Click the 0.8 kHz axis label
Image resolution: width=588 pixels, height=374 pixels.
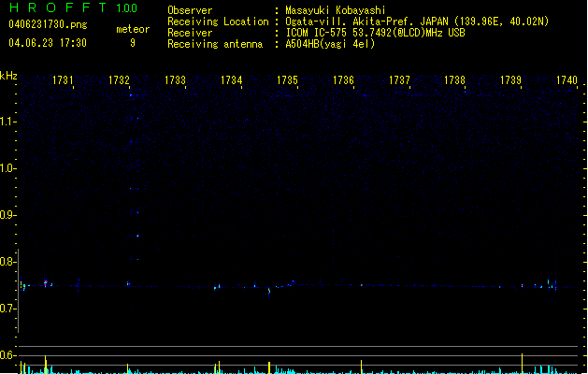[7, 262]
